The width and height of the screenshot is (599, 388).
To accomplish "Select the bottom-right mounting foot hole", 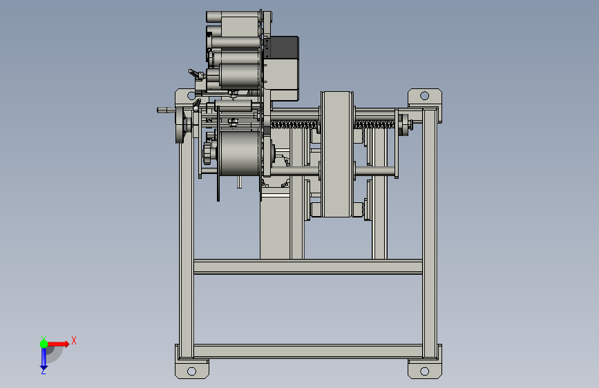I will pos(424,371).
